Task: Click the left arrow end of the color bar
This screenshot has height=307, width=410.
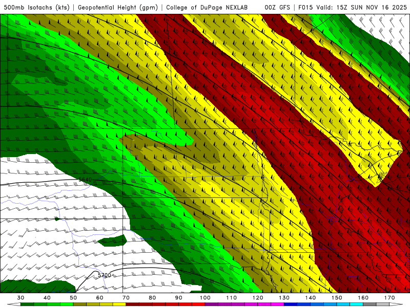Action: [14, 304]
